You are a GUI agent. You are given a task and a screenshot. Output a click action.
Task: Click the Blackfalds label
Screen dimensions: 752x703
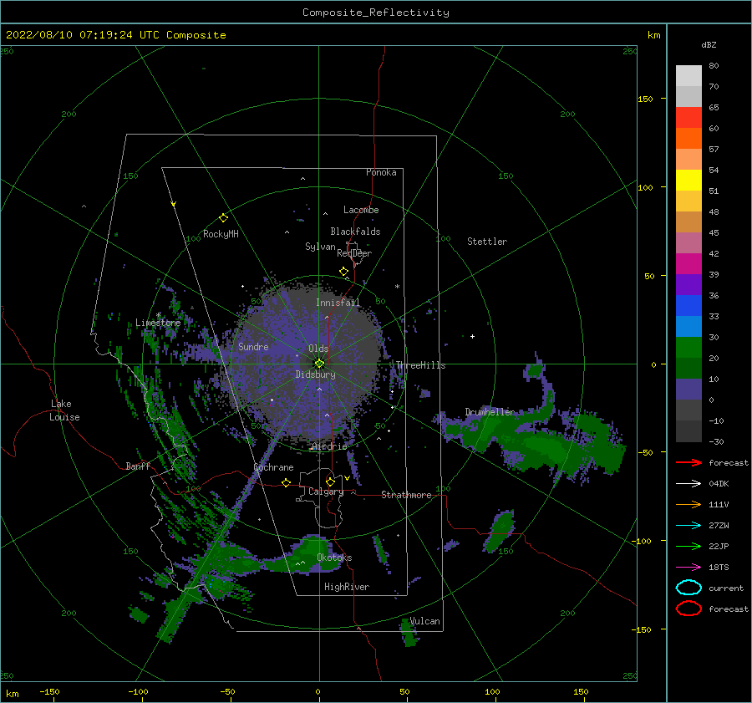[355, 232]
